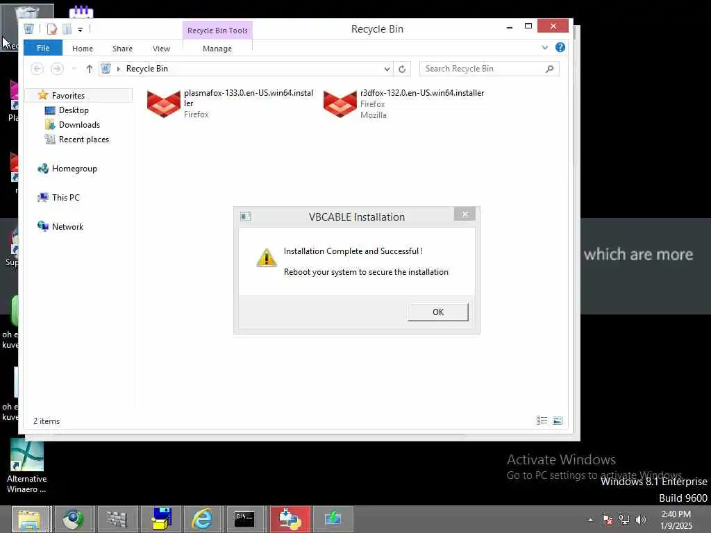This screenshot has height=533, width=711.
Task: Select Desktop in navigation pane
Action: click(x=74, y=110)
